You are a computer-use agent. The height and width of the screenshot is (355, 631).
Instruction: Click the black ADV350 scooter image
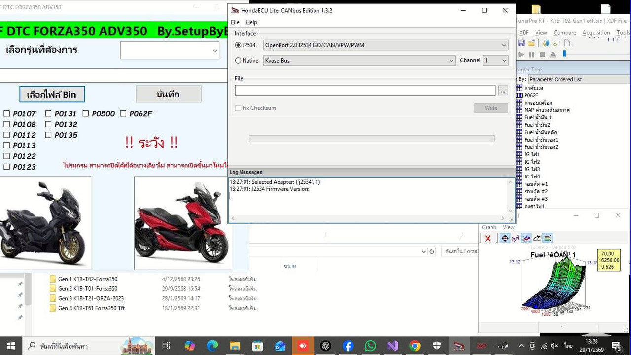click(44, 223)
